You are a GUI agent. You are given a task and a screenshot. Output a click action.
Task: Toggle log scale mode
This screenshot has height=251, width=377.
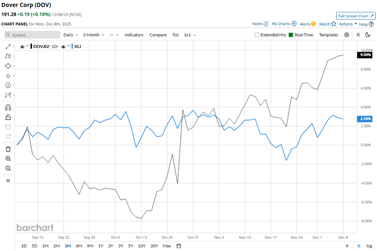point(369,246)
